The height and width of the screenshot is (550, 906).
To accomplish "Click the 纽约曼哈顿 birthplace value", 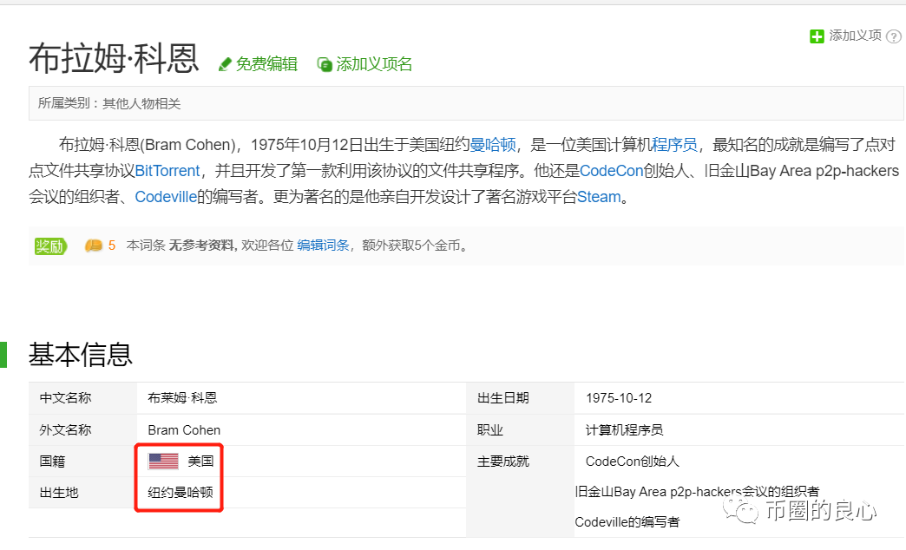I will (x=181, y=492).
